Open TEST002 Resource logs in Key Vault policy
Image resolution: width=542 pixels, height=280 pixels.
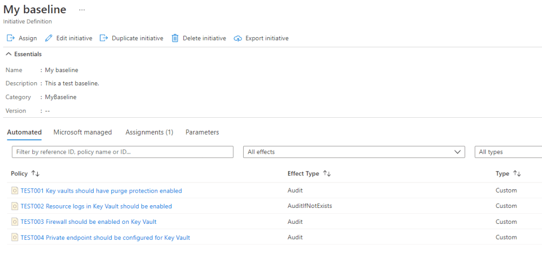tap(96, 206)
